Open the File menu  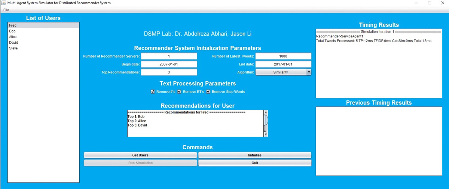[6, 10]
